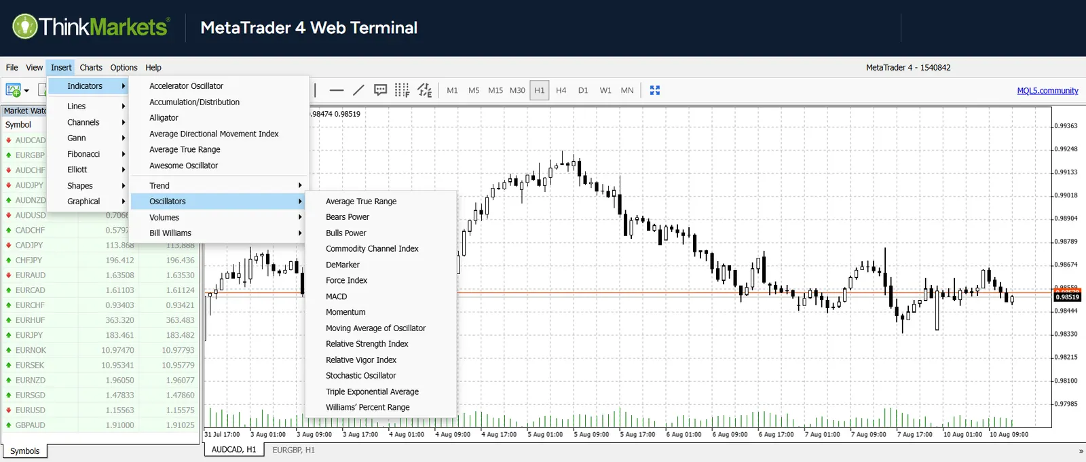Select the trendline drawing tool
Viewport: 1086px width, 462px height.
(x=358, y=90)
